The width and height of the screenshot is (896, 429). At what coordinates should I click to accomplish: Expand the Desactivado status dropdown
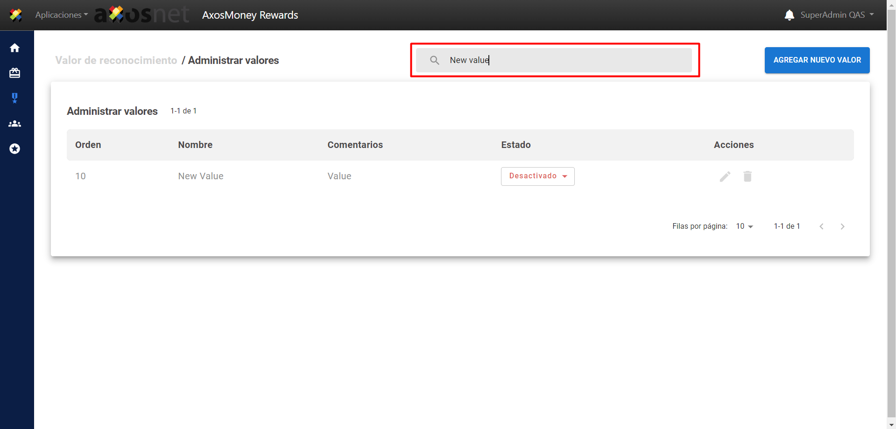coord(537,176)
